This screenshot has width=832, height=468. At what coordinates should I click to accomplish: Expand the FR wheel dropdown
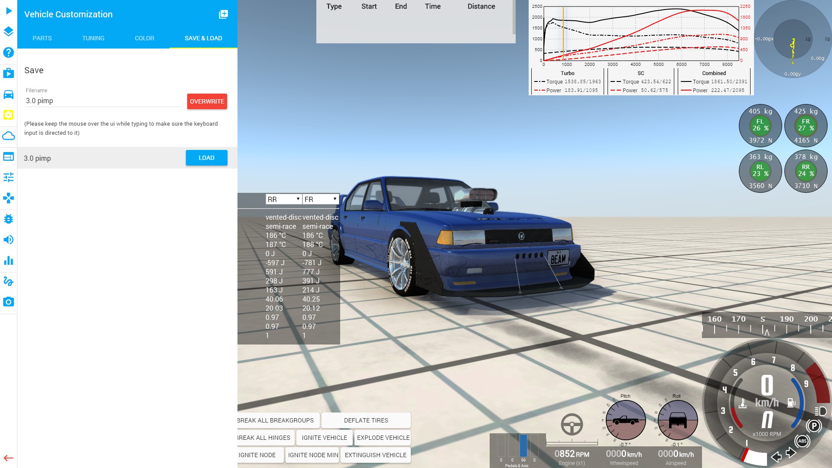click(320, 199)
